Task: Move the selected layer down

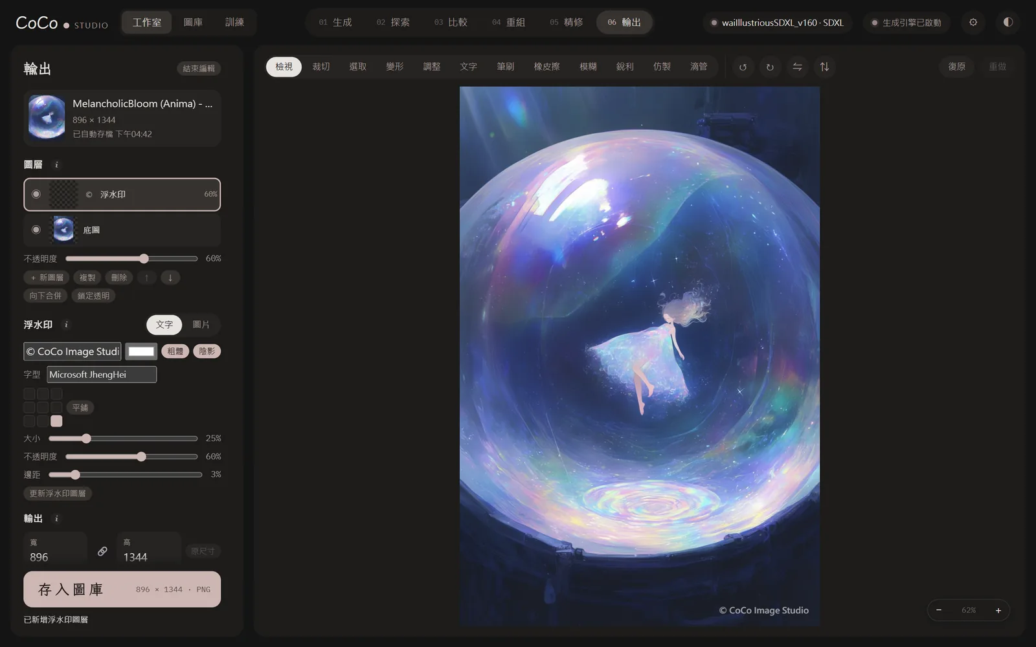Action: [x=170, y=278]
